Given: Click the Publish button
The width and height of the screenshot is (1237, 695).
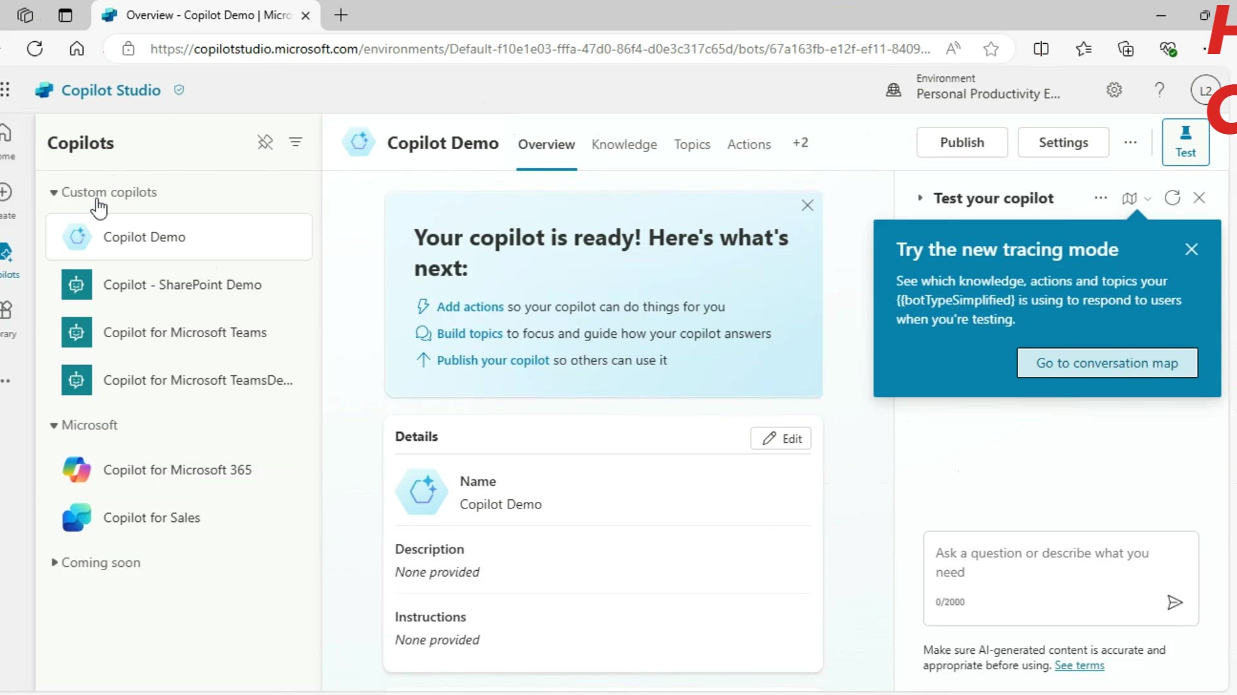Looking at the screenshot, I should click(x=962, y=142).
